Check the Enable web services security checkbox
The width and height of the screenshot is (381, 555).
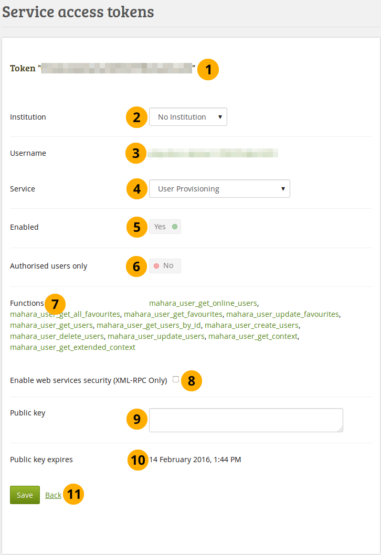coord(176,379)
